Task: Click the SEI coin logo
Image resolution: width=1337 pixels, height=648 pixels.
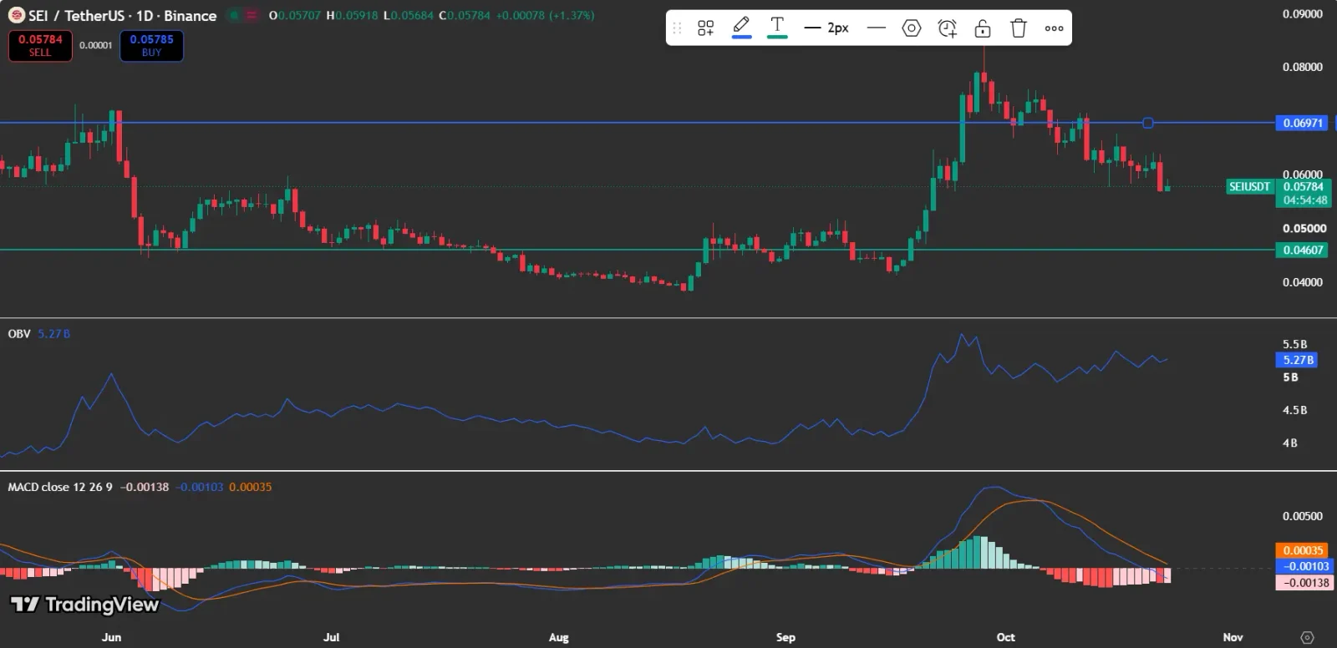Action: click(16, 16)
